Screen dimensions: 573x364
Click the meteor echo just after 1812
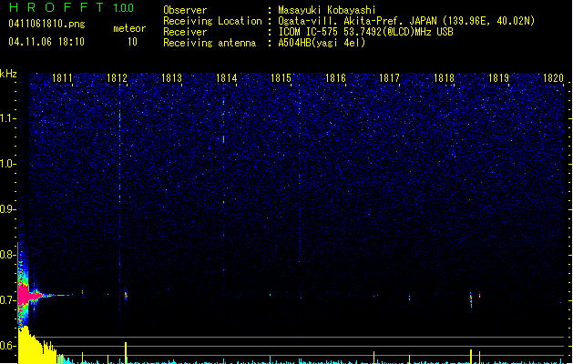click(x=126, y=295)
